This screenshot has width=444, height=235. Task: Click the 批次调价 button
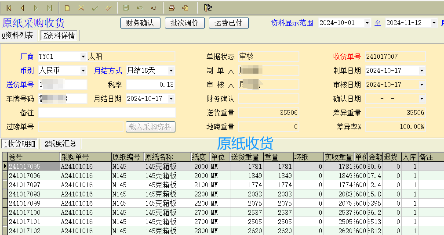pyautogui.click(x=184, y=23)
